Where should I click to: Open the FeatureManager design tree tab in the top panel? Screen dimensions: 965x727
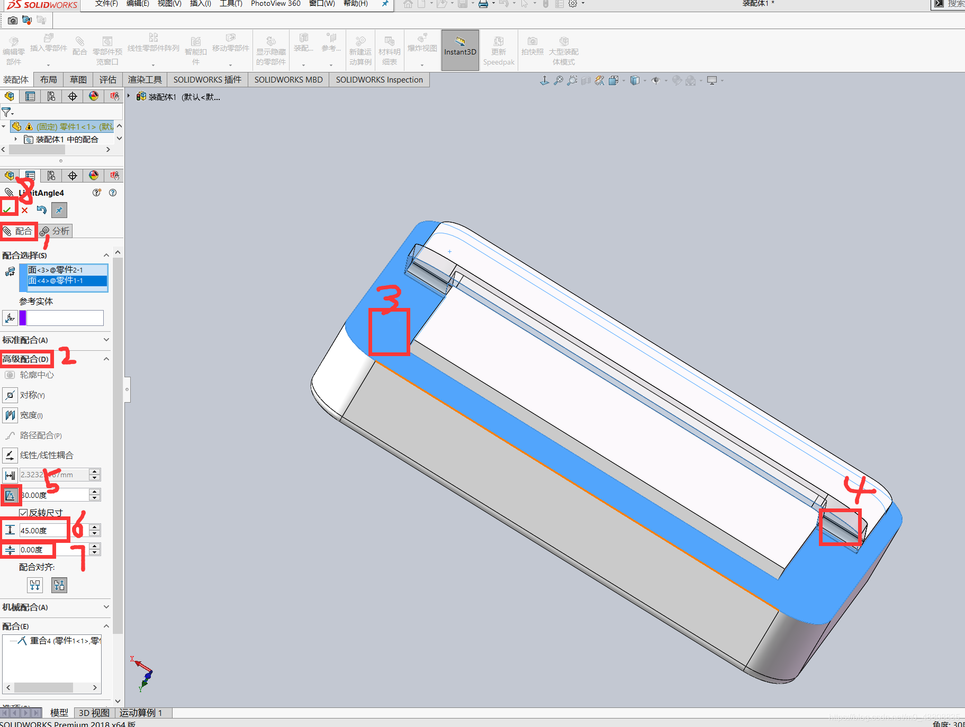(x=10, y=96)
